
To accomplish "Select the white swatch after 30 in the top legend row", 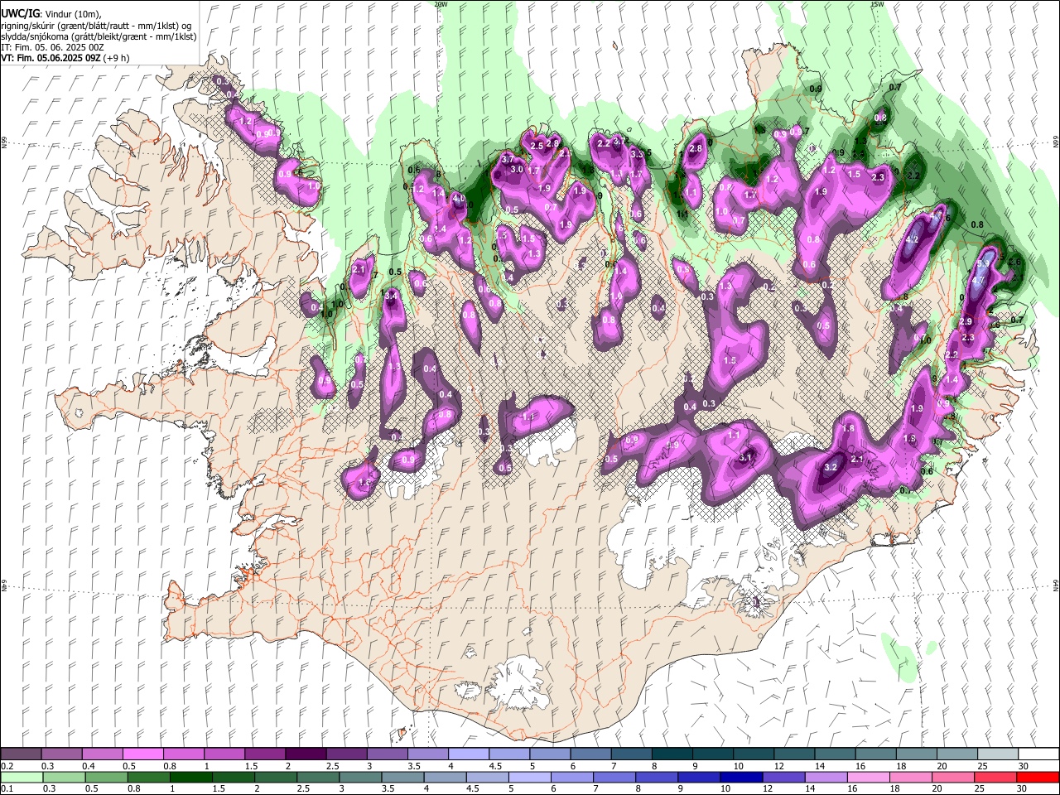I will click(1038, 754).
